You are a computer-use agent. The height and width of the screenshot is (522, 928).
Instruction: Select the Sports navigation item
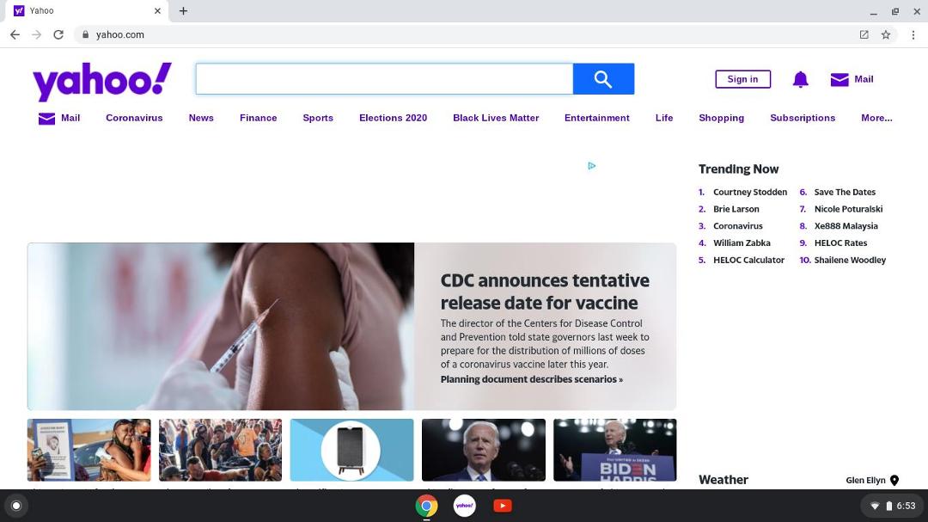(318, 118)
